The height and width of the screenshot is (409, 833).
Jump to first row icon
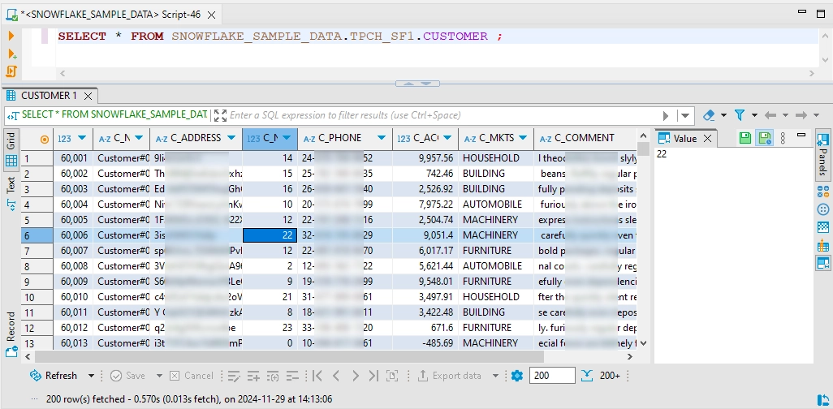[x=317, y=376]
